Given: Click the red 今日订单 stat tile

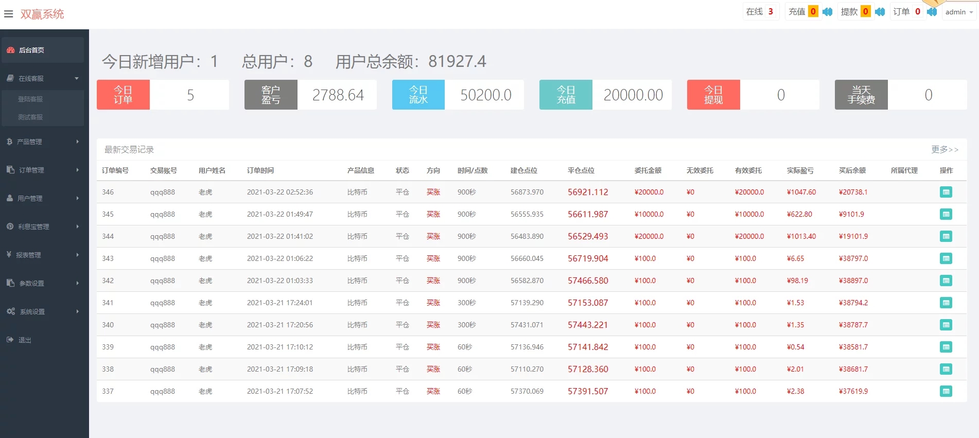Looking at the screenshot, I should [x=123, y=95].
